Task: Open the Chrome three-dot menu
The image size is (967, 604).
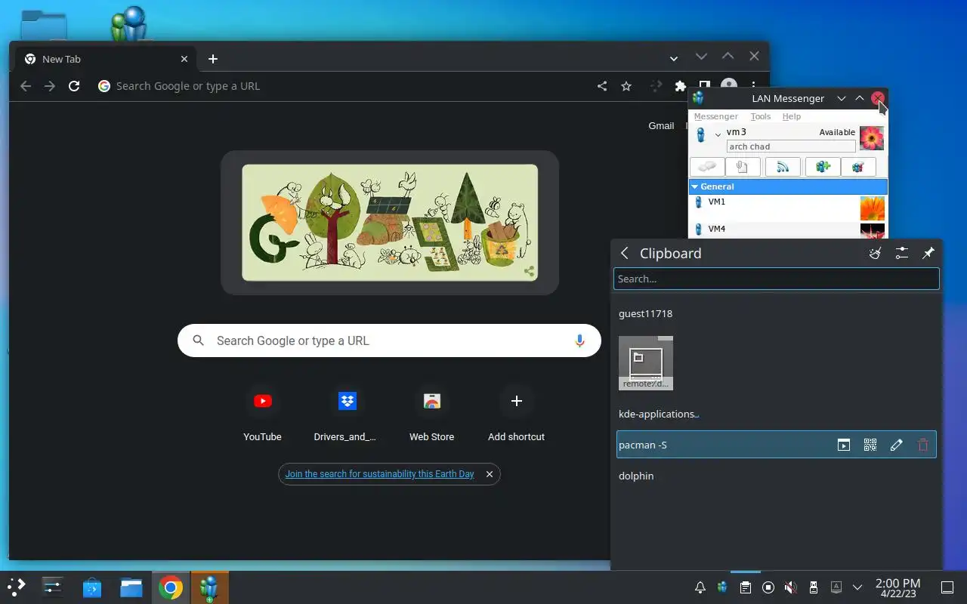Action: tap(753, 86)
